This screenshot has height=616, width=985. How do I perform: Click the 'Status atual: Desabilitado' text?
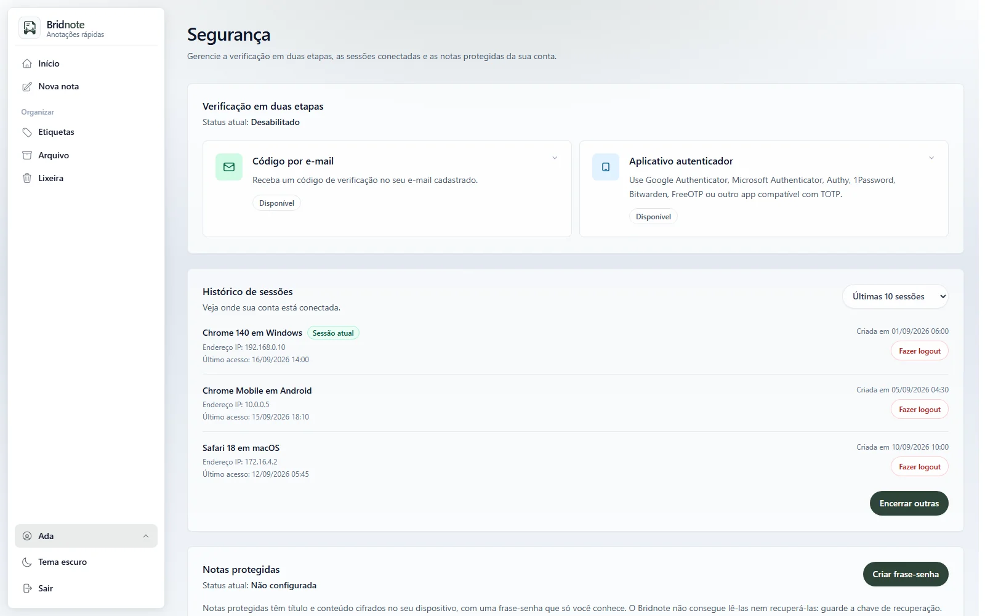pyautogui.click(x=251, y=122)
